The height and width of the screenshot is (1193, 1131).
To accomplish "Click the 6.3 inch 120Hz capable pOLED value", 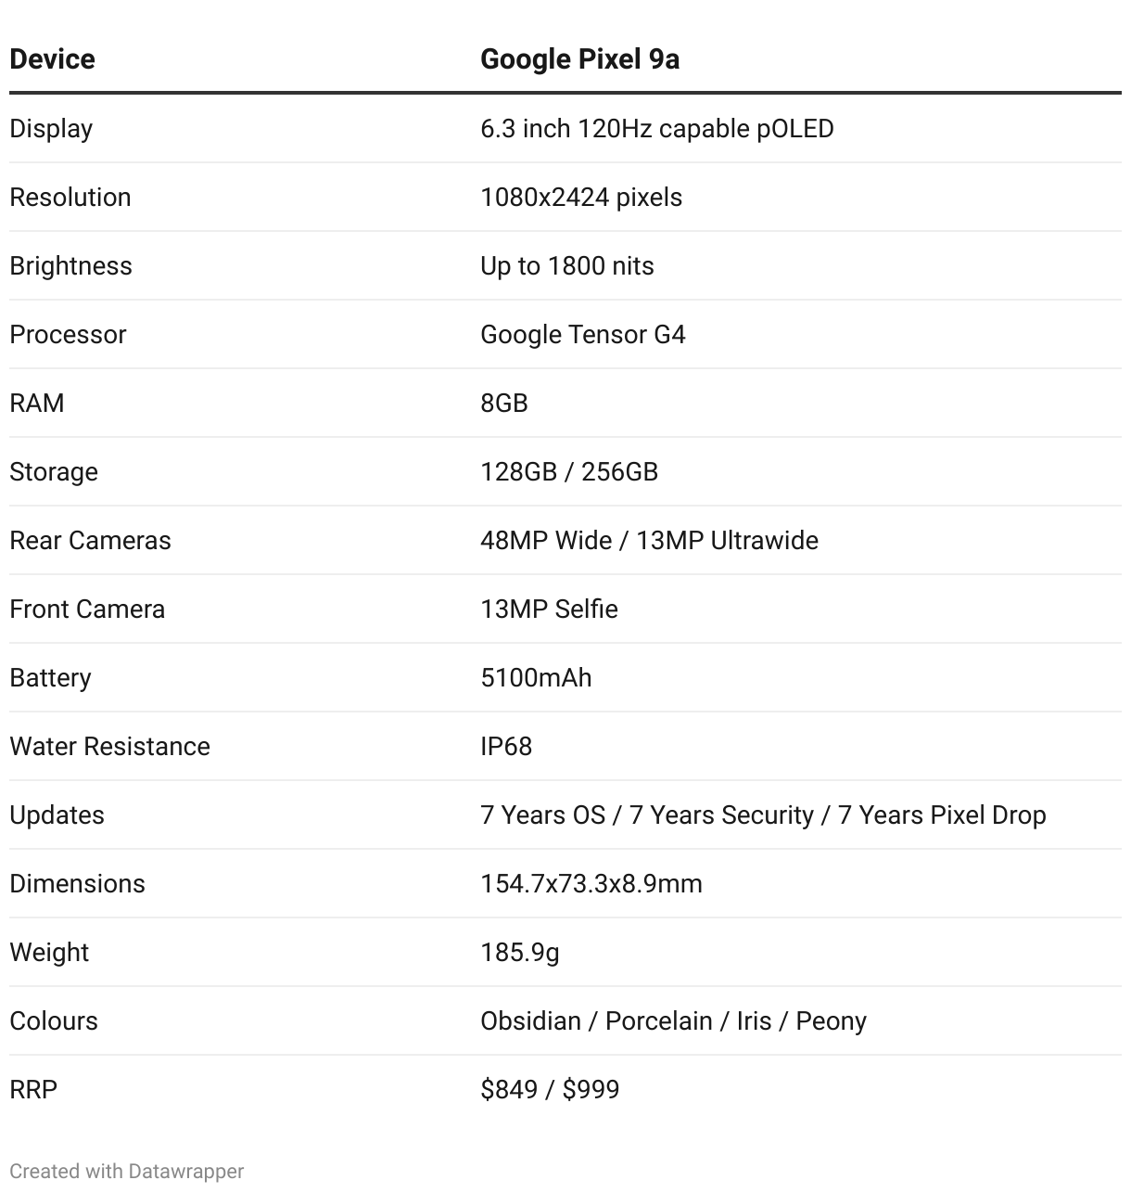I will [x=657, y=129].
